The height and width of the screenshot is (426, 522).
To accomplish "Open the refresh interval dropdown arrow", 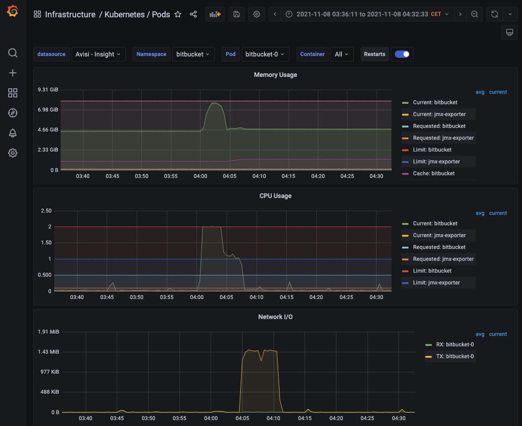I will 510,14.
